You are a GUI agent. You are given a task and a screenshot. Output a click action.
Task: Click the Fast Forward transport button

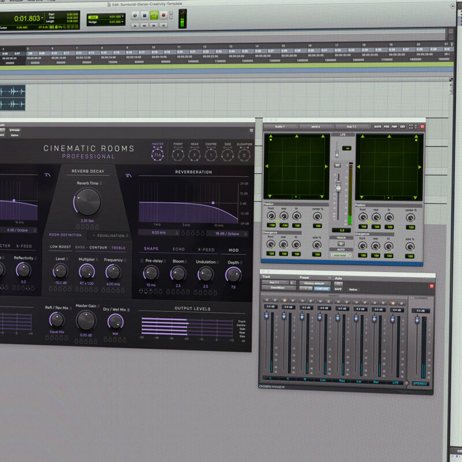[x=154, y=25]
